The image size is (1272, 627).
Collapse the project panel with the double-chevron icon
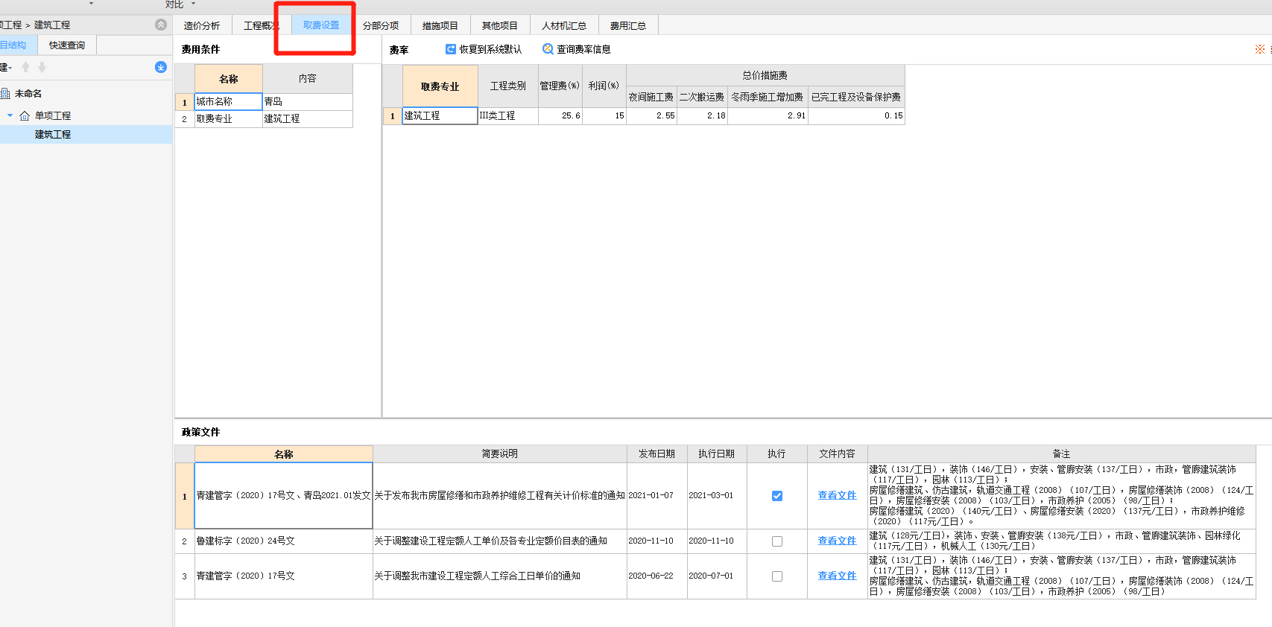161,25
